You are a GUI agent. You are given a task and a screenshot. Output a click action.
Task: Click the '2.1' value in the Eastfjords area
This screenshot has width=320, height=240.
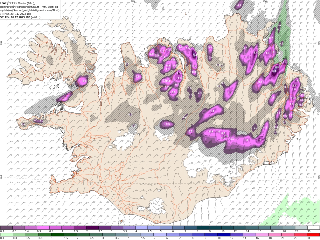tap(294, 86)
